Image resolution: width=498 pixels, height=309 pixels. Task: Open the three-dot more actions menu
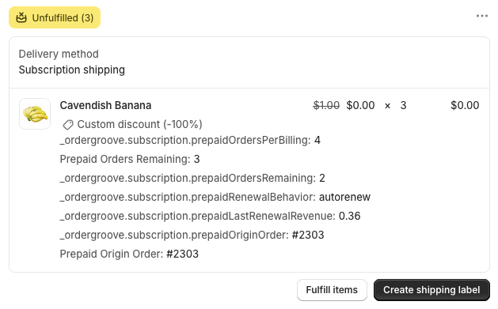point(482,16)
